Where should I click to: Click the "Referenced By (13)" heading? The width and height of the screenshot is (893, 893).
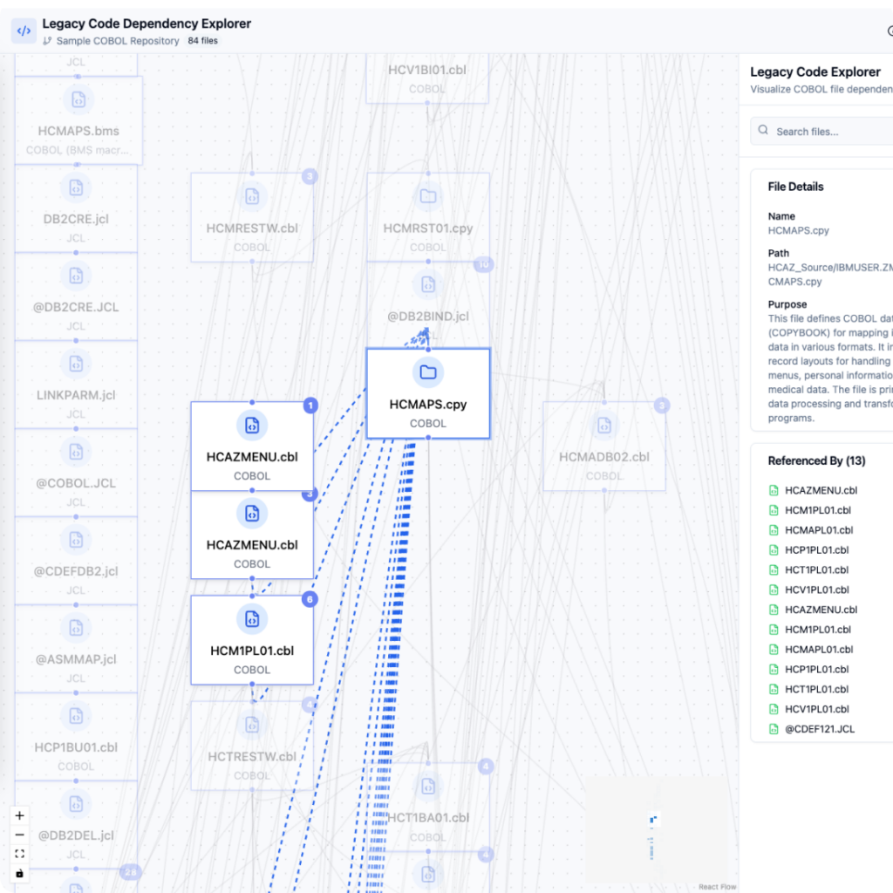(x=816, y=460)
